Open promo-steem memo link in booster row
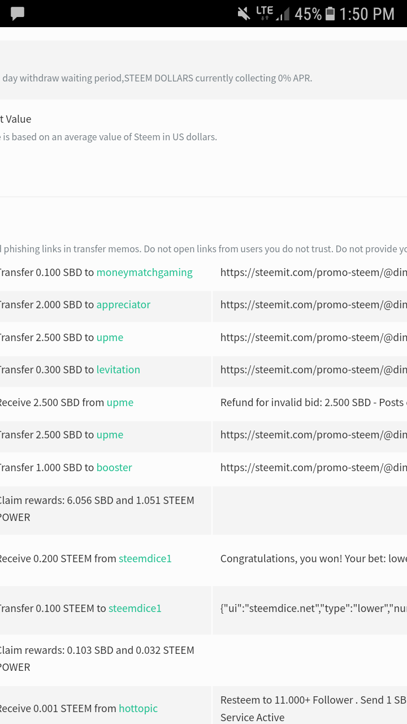Screen dimensions: 407x724 (x=314, y=468)
